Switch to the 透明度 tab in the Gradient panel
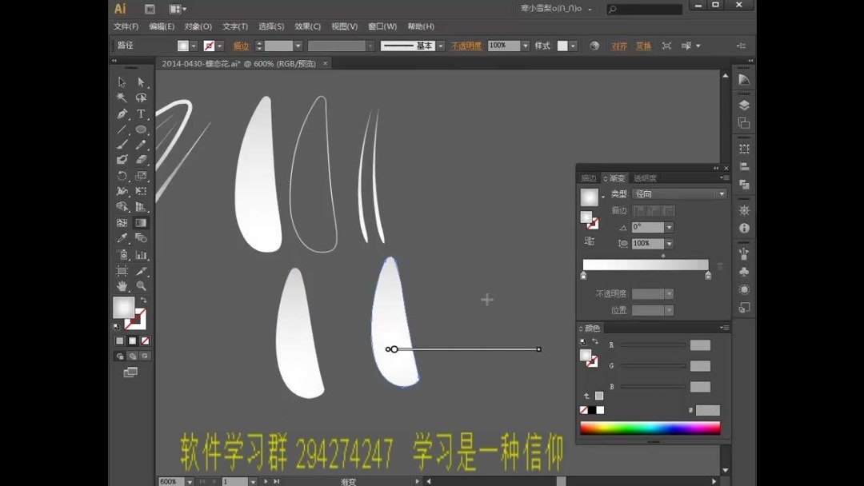This screenshot has width=864, height=486. pyautogui.click(x=645, y=176)
